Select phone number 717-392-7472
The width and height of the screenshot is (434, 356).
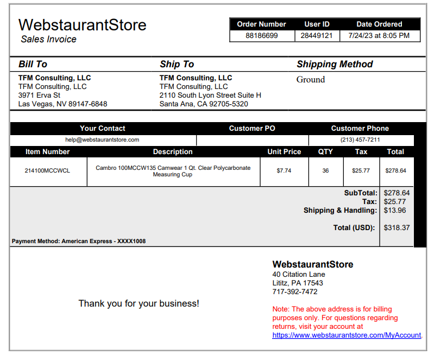[295, 292]
